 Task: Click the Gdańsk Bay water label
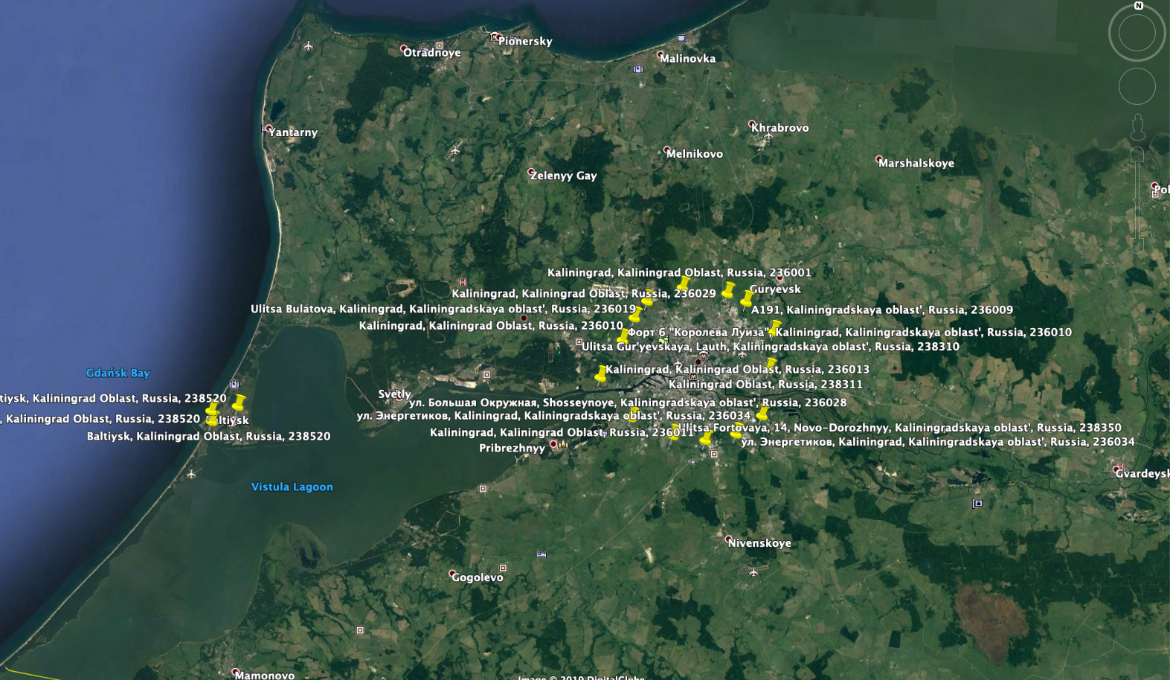click(x=118, y=373)
